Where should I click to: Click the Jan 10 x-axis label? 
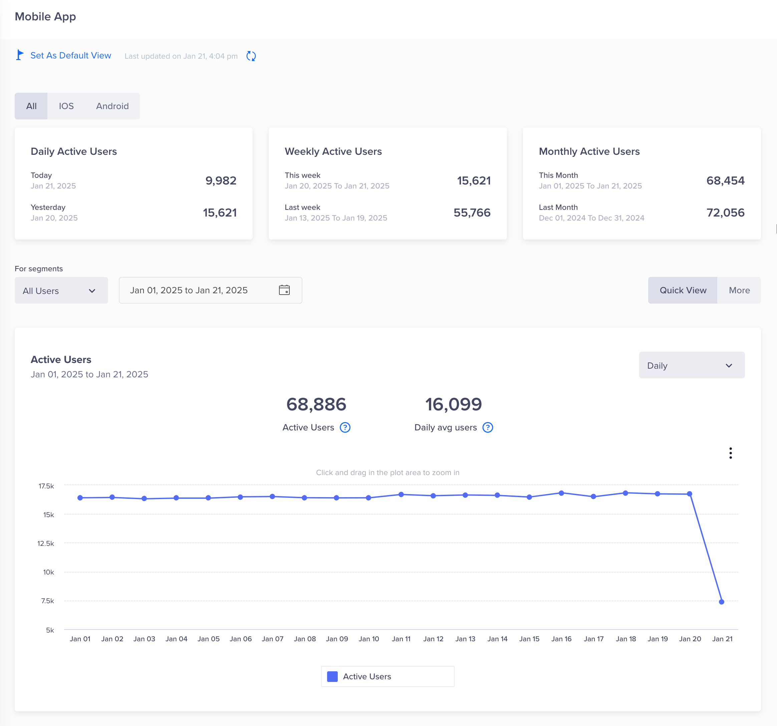tap(368, 639)
